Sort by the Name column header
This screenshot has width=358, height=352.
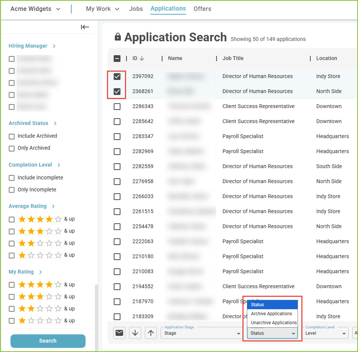pos(175,59)
